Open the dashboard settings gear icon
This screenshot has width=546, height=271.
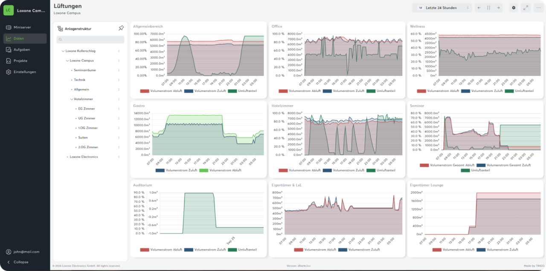pos(514,7)
